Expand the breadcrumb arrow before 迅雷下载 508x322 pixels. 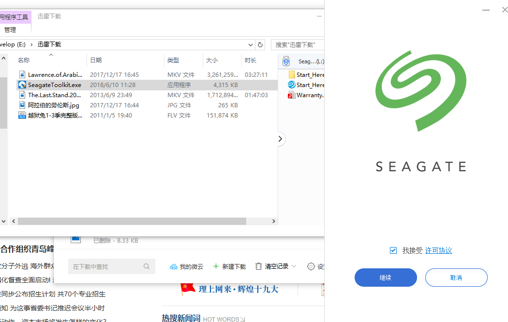(x=31, y=44)
